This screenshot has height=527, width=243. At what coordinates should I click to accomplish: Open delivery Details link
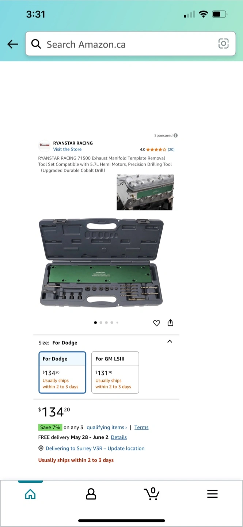pyautogui.click(x=119, y=437)
